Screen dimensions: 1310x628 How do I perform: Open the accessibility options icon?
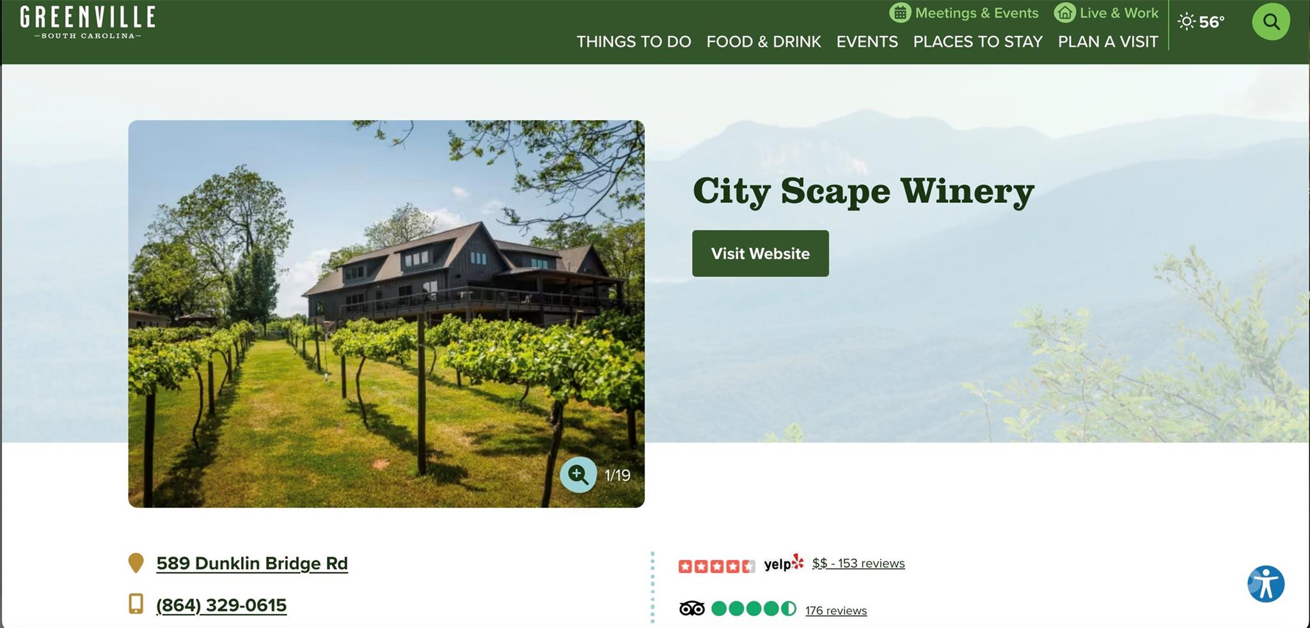pos(1266,584)
